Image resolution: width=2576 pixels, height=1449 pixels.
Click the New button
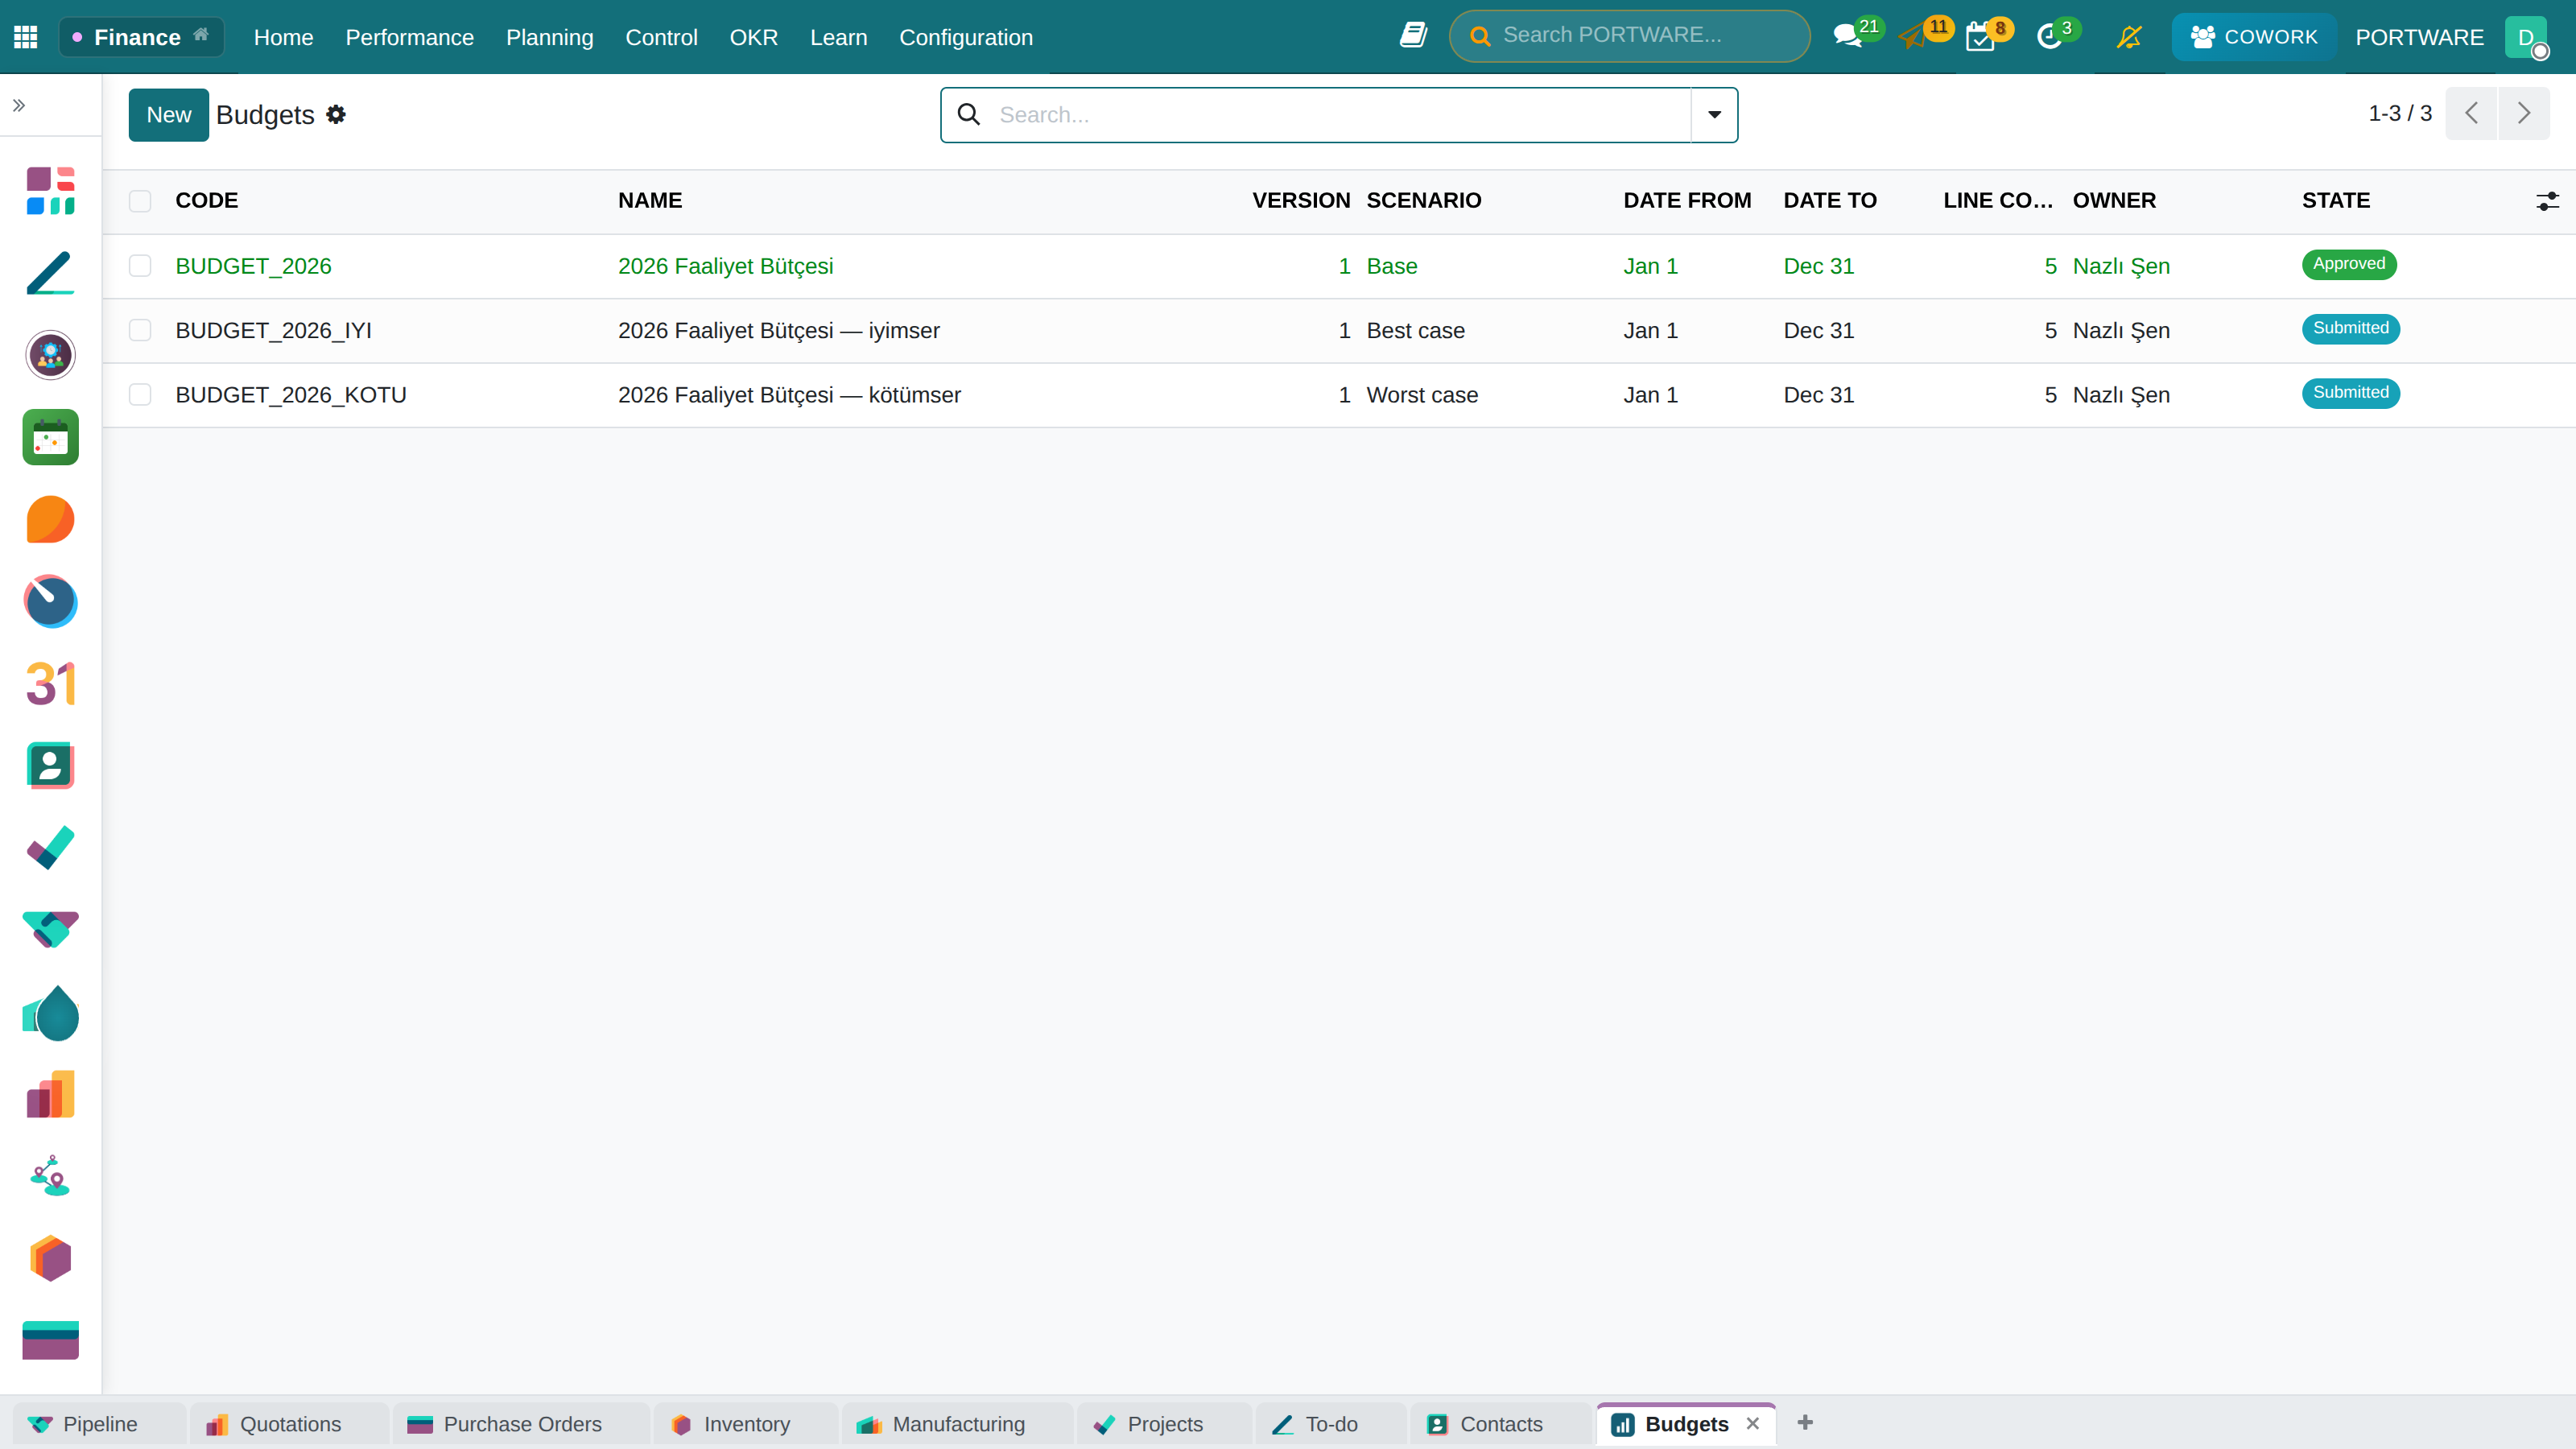pyautogui.click(x=168, y=115)
